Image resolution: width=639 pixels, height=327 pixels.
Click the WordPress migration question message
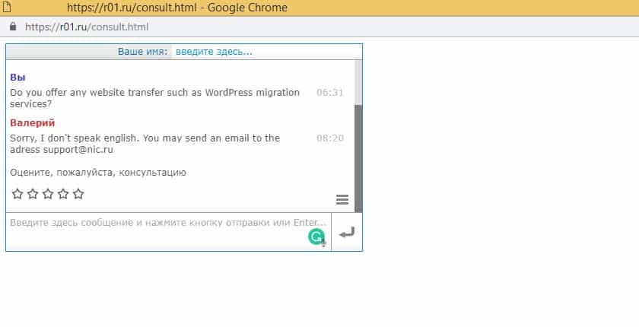155,98
